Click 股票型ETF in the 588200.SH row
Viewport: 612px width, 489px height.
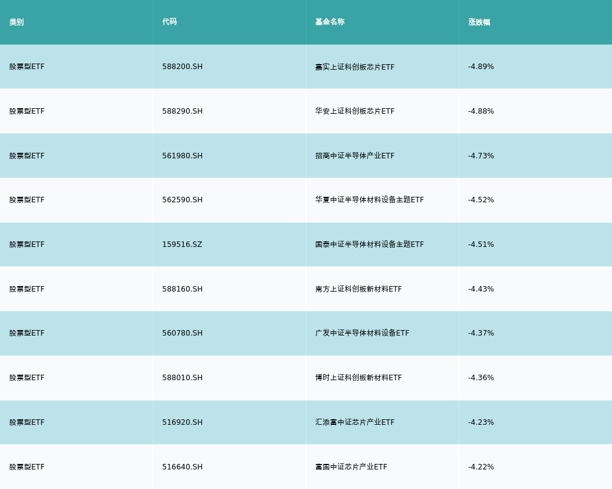27,67
